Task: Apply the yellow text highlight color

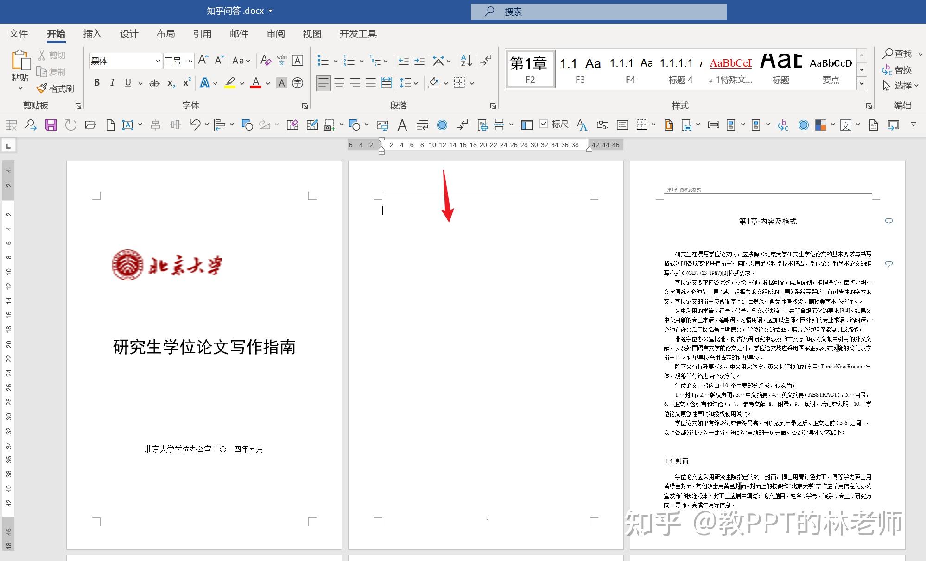Action: (230, 83)
